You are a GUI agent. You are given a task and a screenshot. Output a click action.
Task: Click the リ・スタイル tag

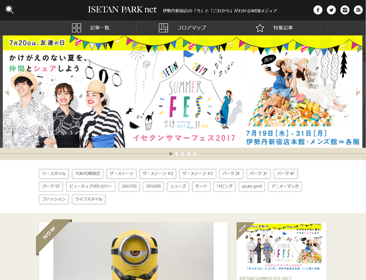(x=54, y=173)
